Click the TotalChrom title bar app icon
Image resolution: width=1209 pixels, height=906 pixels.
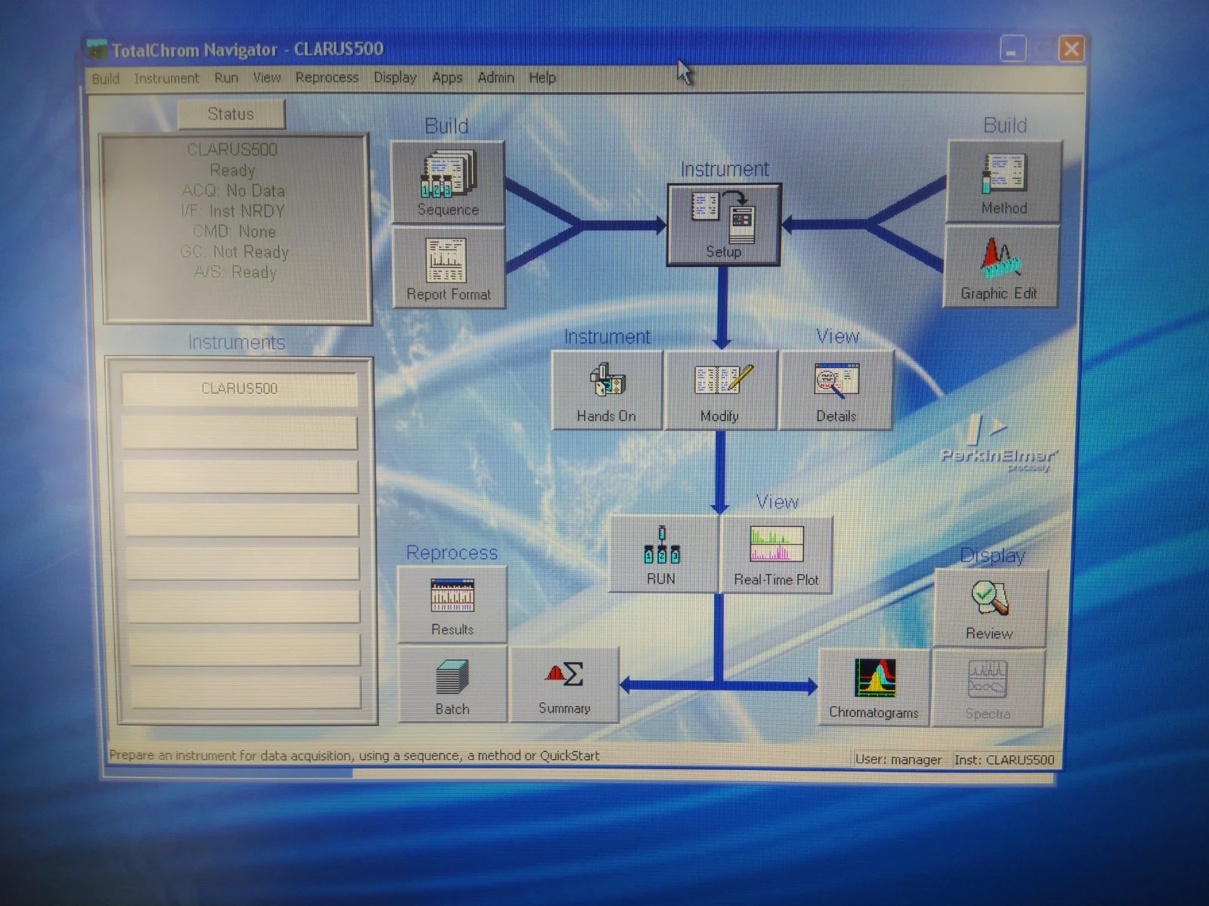tap(97, 50)
